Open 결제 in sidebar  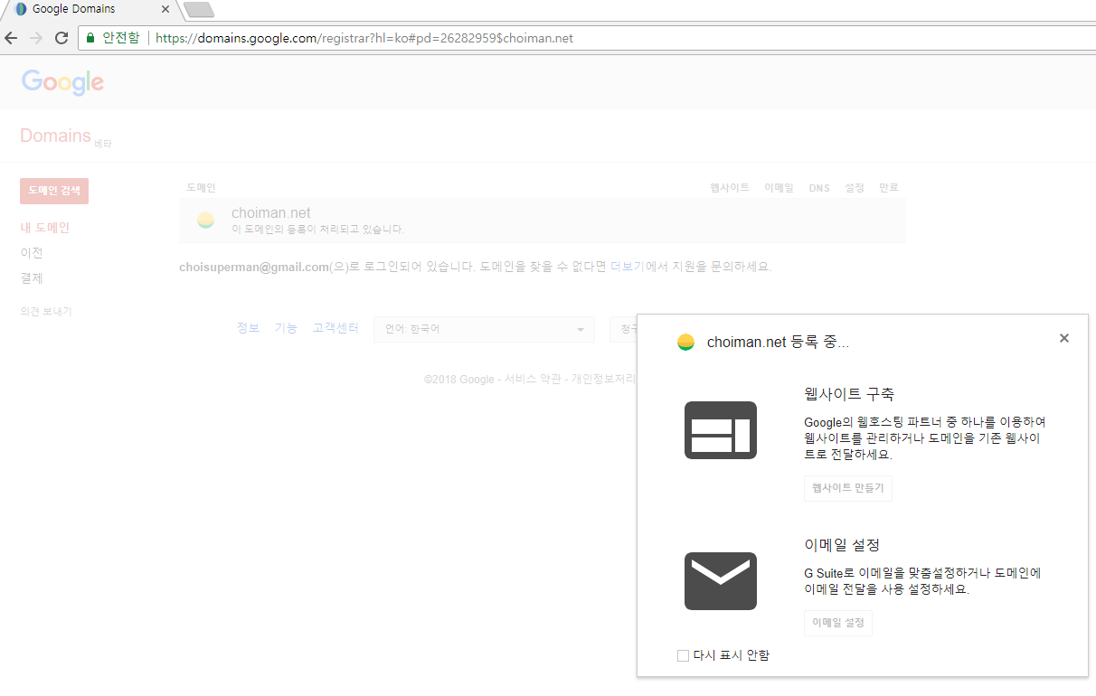(x=32, y=278)
